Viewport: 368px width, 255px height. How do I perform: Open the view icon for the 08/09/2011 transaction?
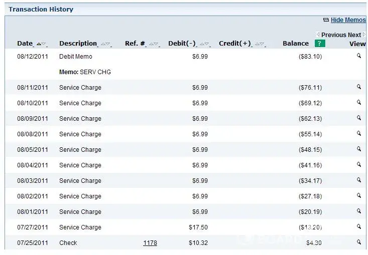tap(359, 118)
